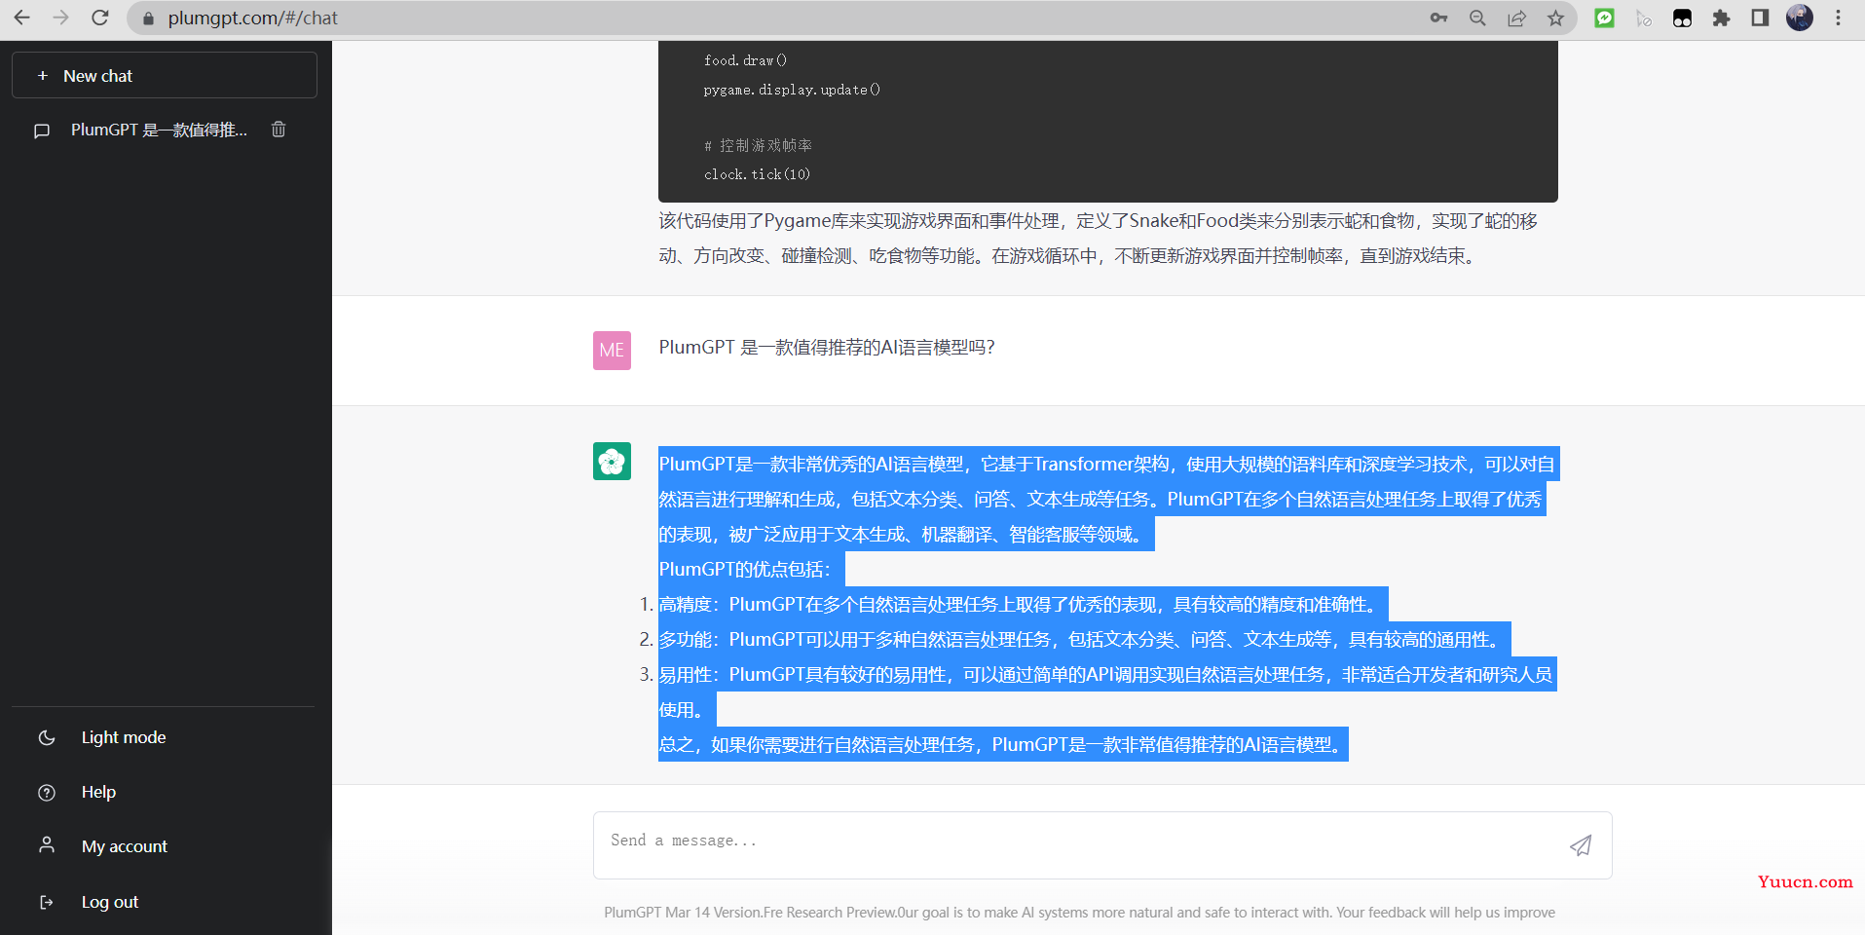Click the code line 'pygame.display.update()'
The width and height of the screenshot is (1865, 935).
click(792, 90)
